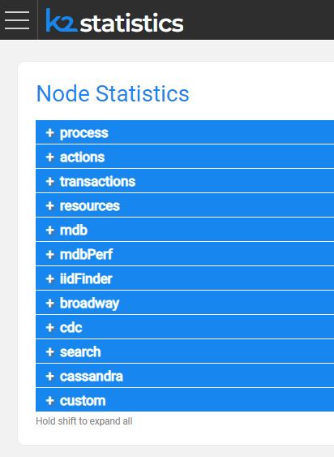Click the plus icon beside process
334x457 pixels.
[x=50, y=133]
